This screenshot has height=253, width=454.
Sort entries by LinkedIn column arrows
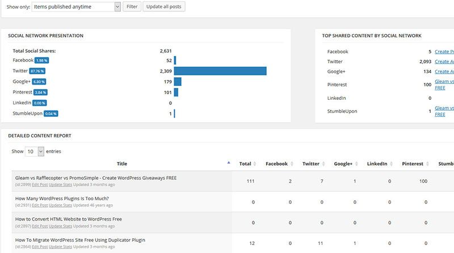pos(393,163)
